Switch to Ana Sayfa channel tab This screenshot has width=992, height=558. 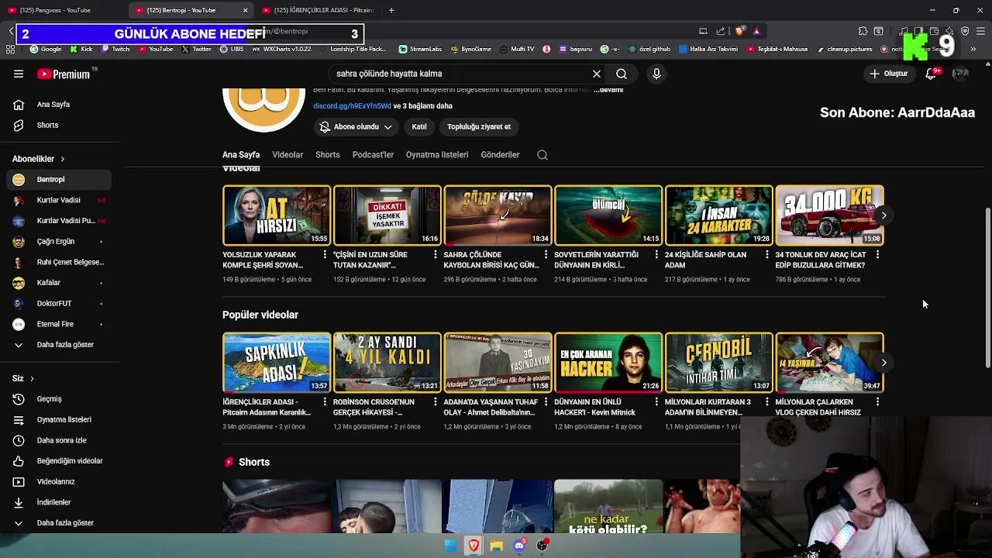[241, 155]
